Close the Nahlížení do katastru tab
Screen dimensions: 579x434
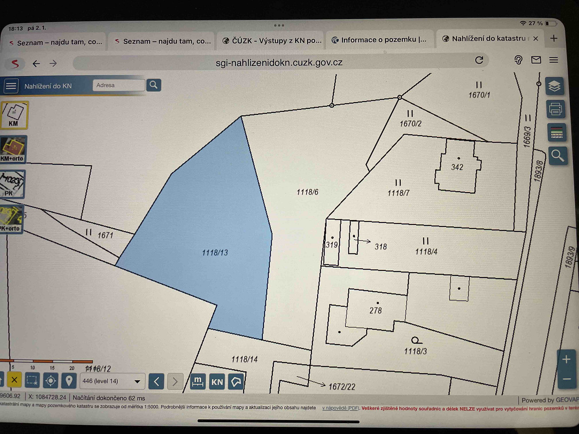coord(536,39)
